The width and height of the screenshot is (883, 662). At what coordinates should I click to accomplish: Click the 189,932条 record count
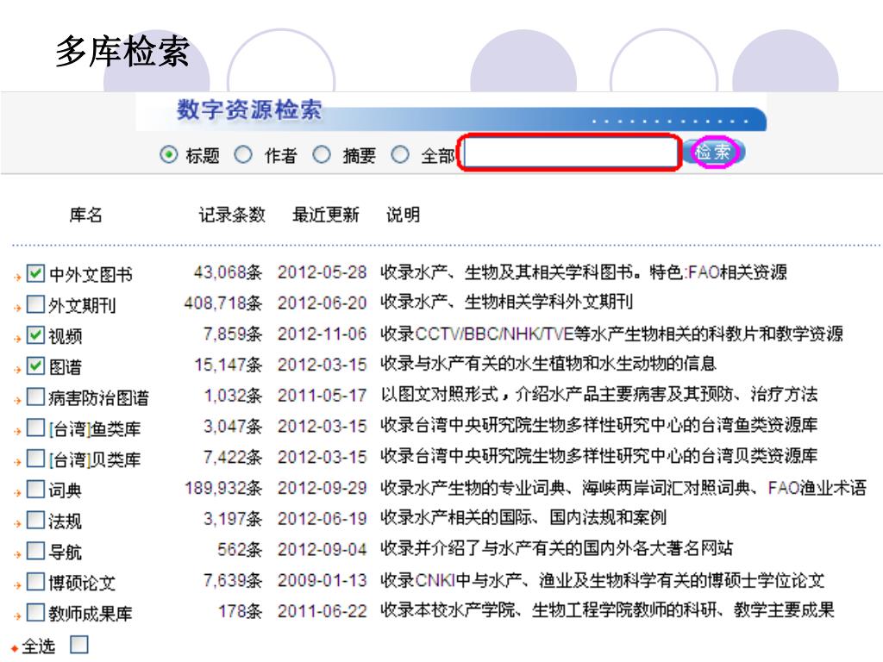(223, 488)
